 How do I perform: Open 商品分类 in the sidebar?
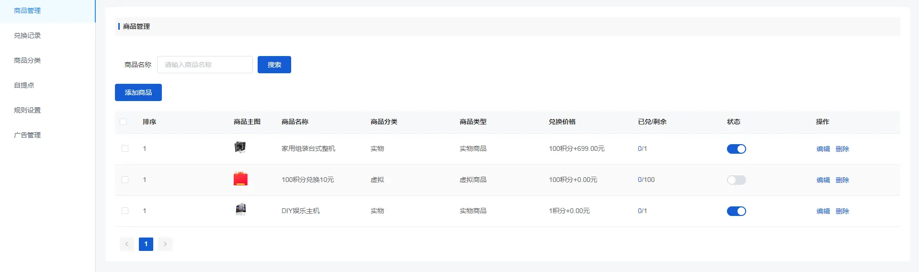point(27,60)
